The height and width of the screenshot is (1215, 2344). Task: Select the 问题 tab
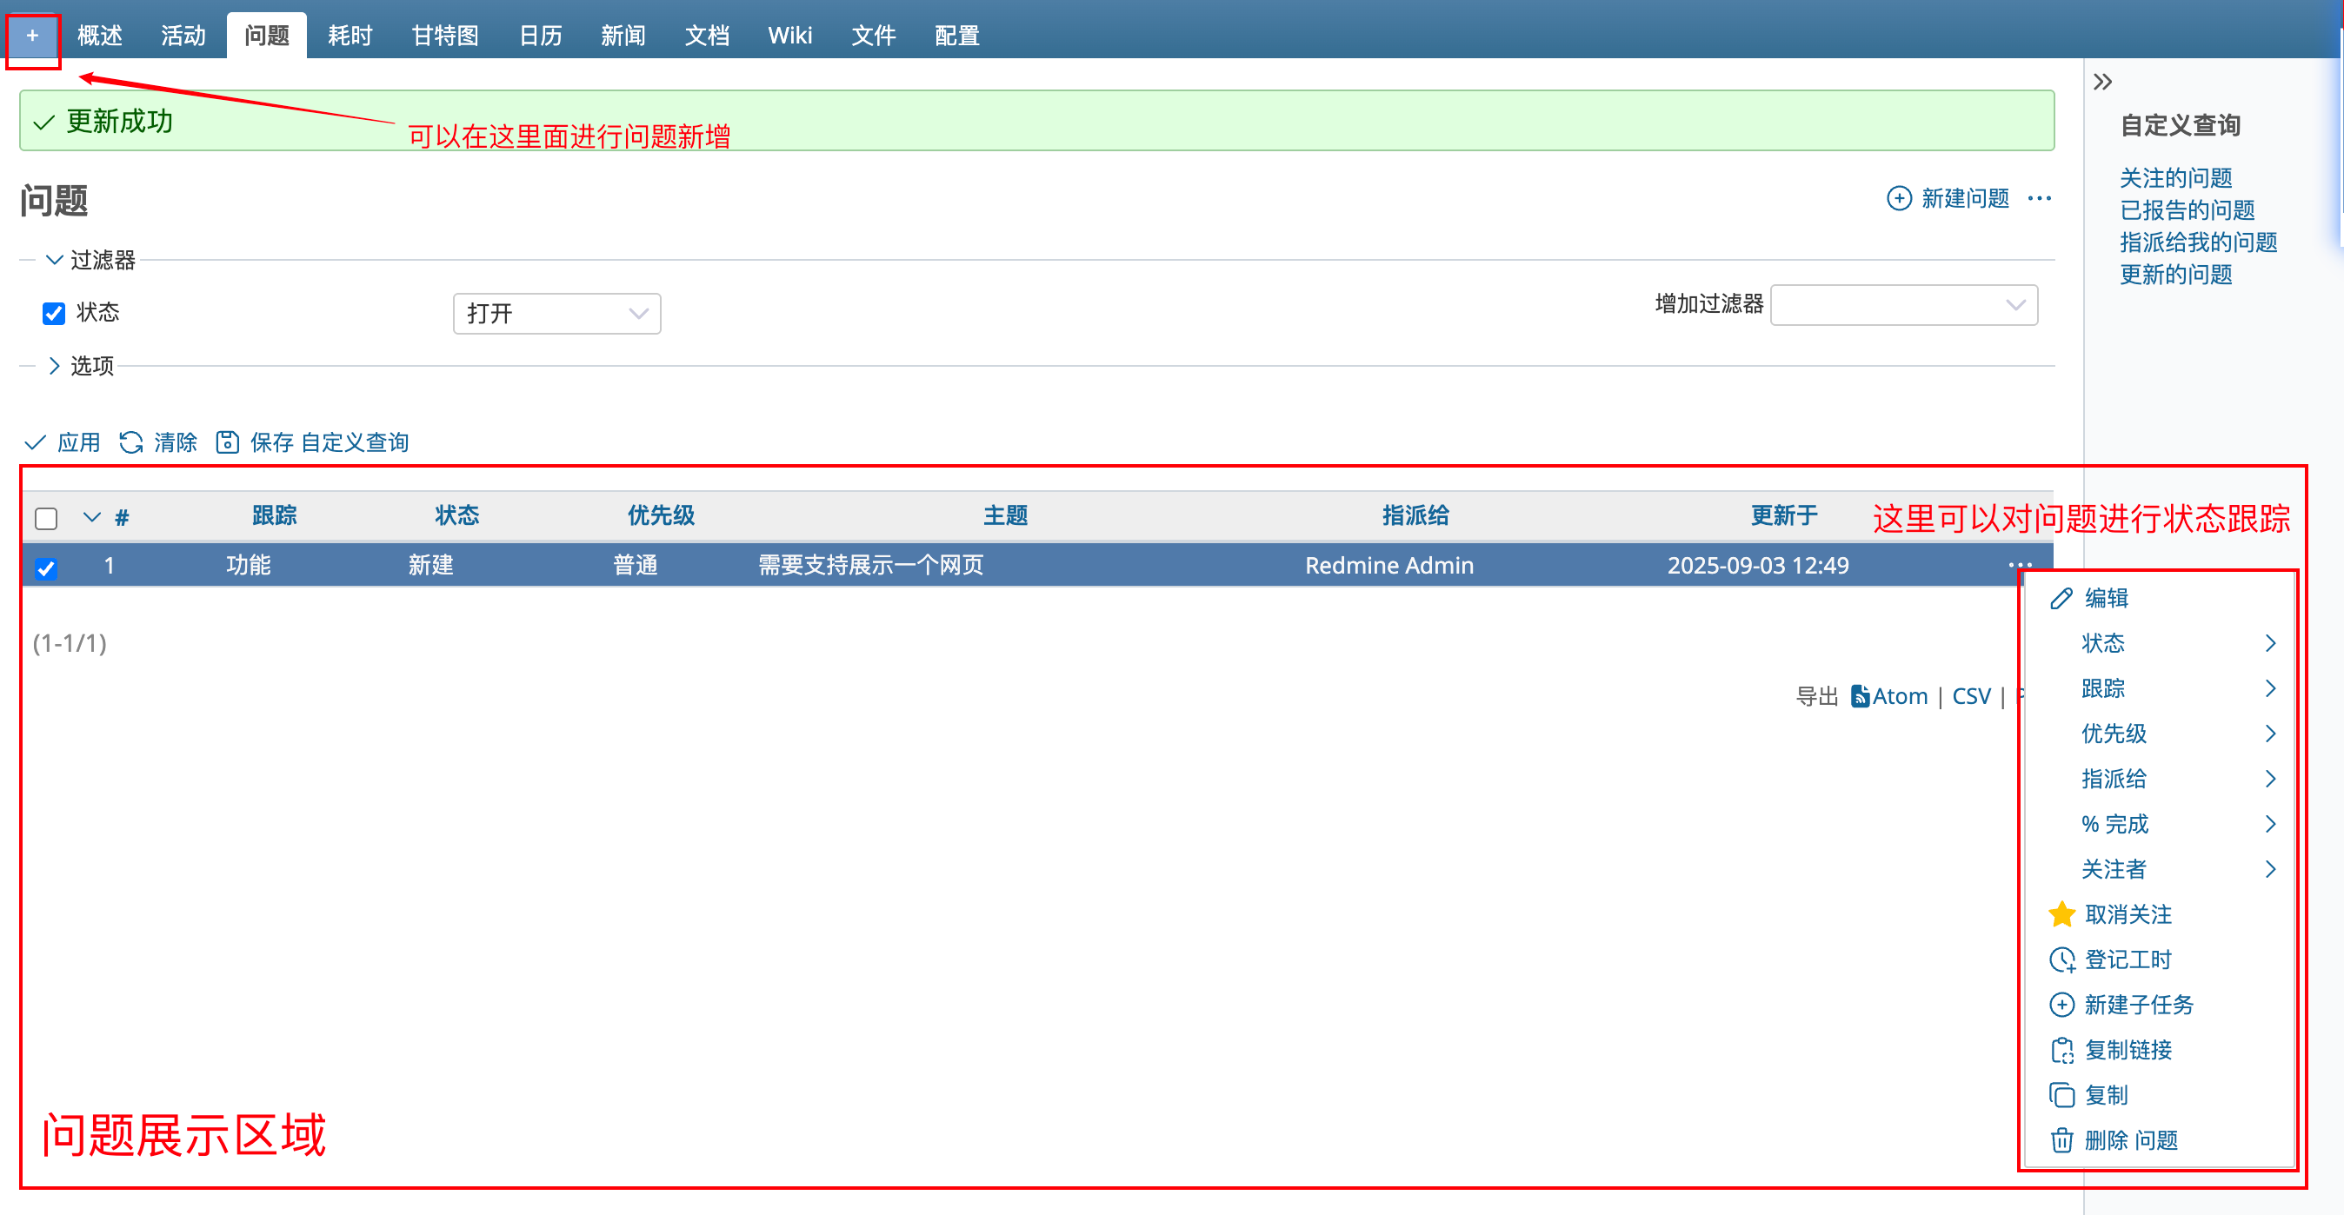coord(267,37)
